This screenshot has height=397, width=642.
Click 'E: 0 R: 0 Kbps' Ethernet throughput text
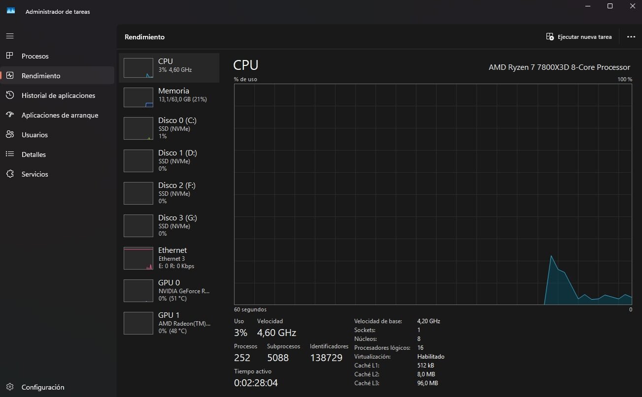[176, 266]
